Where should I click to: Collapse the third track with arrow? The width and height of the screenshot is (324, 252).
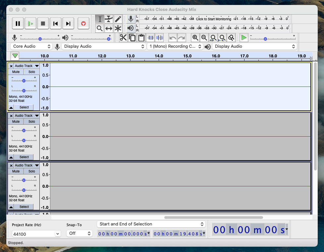(x=11, y=207)
